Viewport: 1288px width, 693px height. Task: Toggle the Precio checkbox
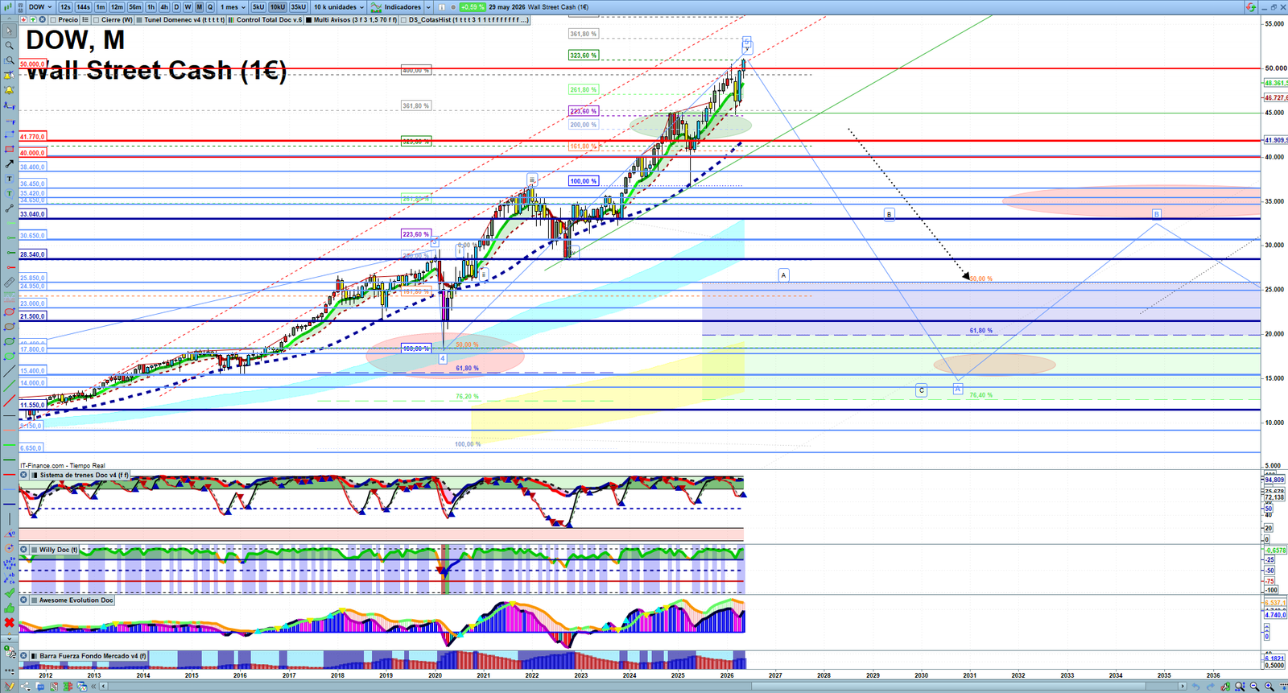click(53, 19)
